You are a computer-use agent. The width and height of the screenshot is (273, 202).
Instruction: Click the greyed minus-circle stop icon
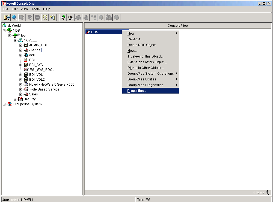(37, 17)
